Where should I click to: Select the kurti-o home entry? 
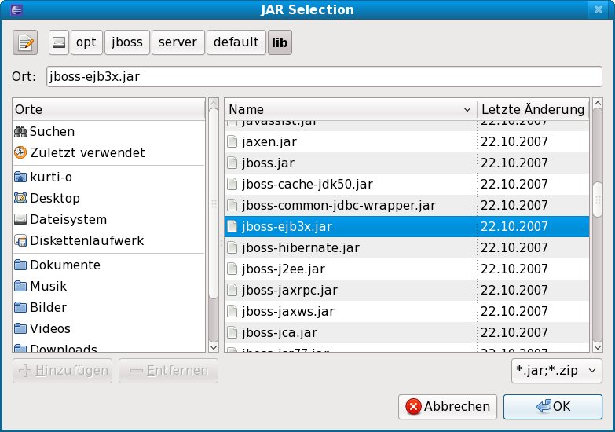(x=108, y=177)
